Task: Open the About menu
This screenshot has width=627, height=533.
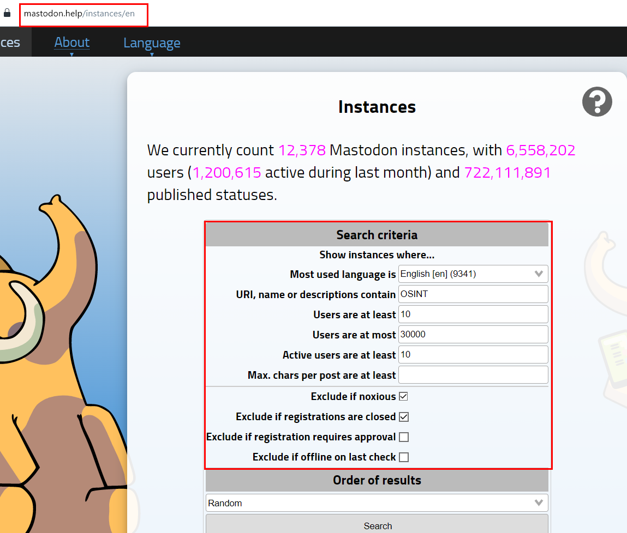Action: pyautogui.click(x=72, y=43)
